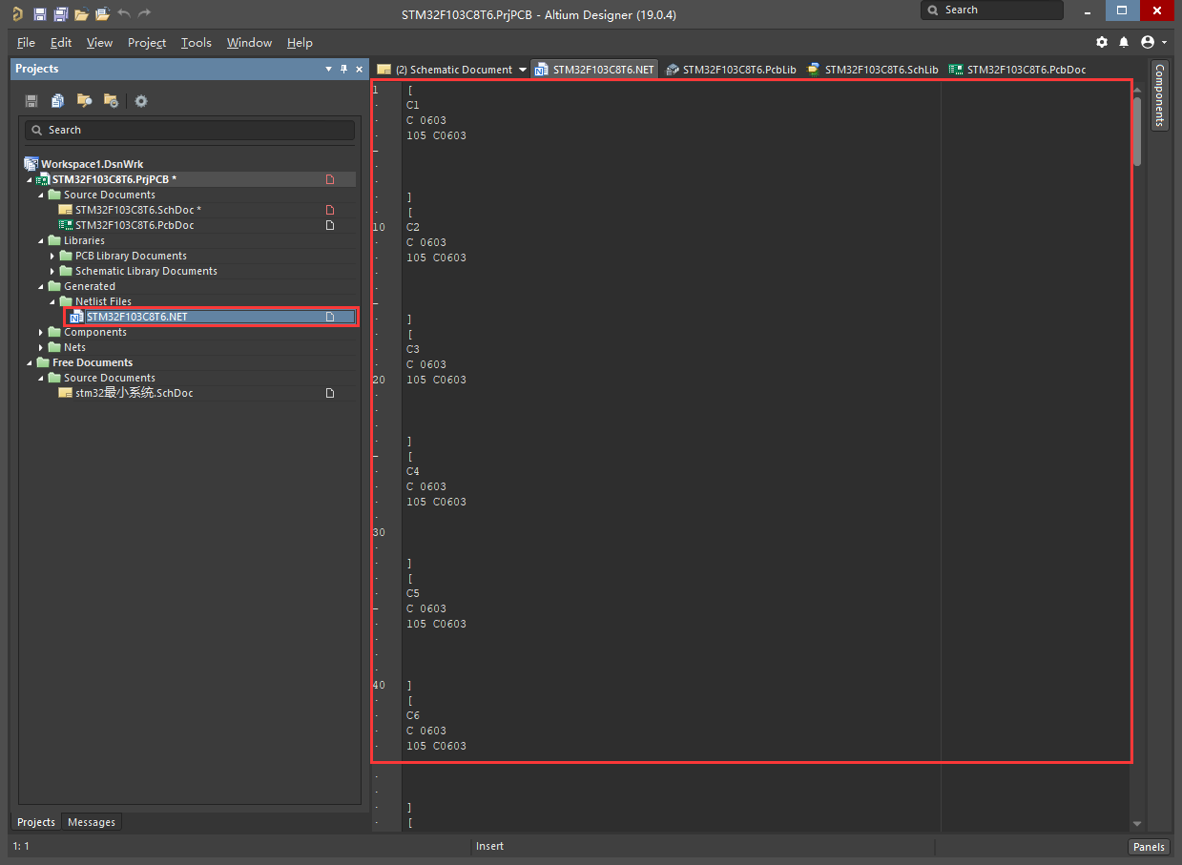Open the Projects panel options dropdown arrow
This screenshot has width=1182, height=865.
(x=329, y=69)
